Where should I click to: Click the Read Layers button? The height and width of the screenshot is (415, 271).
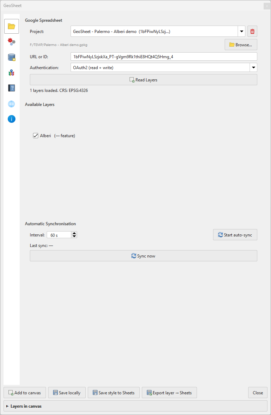(143, 80)
